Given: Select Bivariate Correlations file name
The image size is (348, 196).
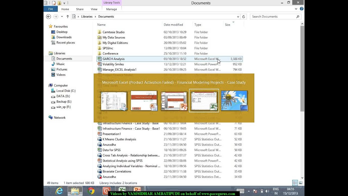Looking at the screenshot, I should click(x=117, y=171).
